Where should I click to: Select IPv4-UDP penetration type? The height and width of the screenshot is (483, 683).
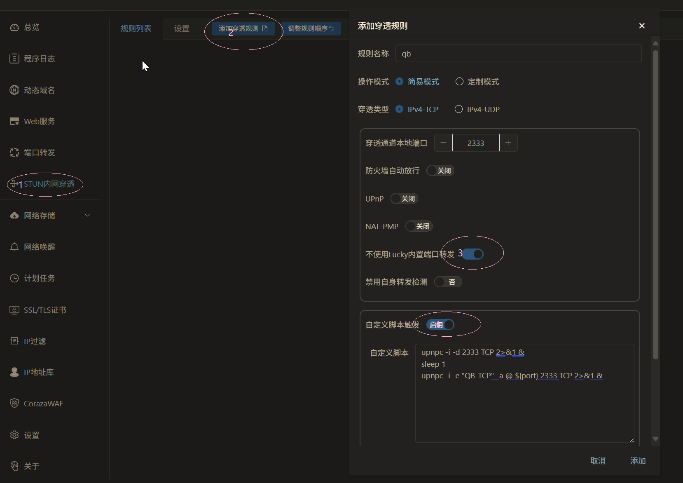click(x=477, y=109)
